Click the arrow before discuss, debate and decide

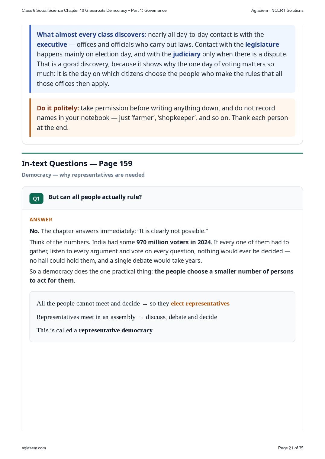pos(141,318)
